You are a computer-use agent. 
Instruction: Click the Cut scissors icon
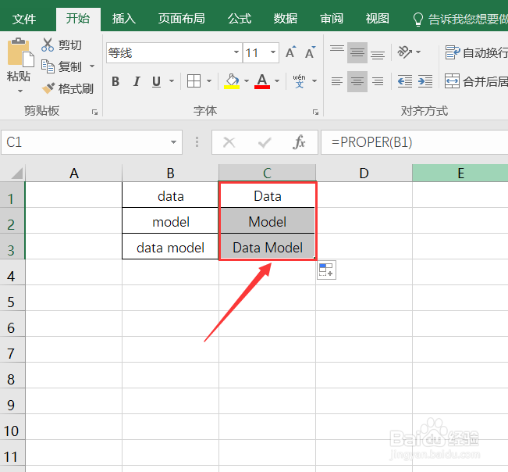pos(48,45)
